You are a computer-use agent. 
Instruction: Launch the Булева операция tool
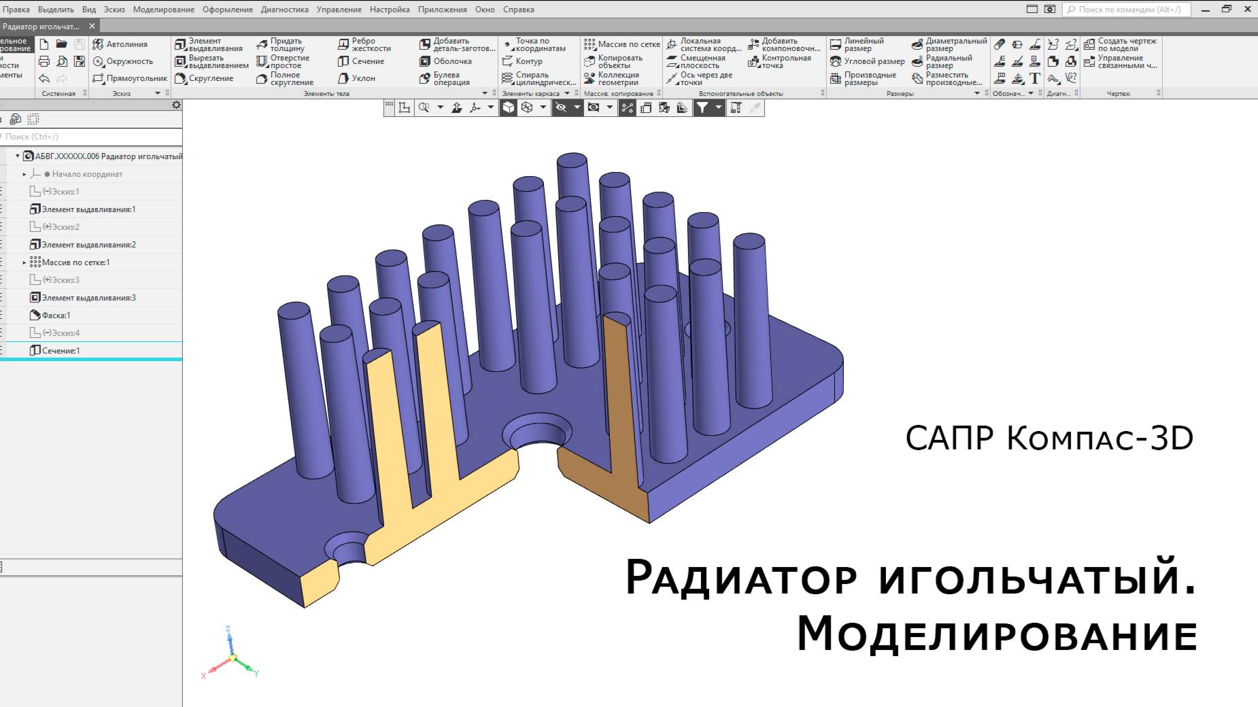[x=450, y=78]
